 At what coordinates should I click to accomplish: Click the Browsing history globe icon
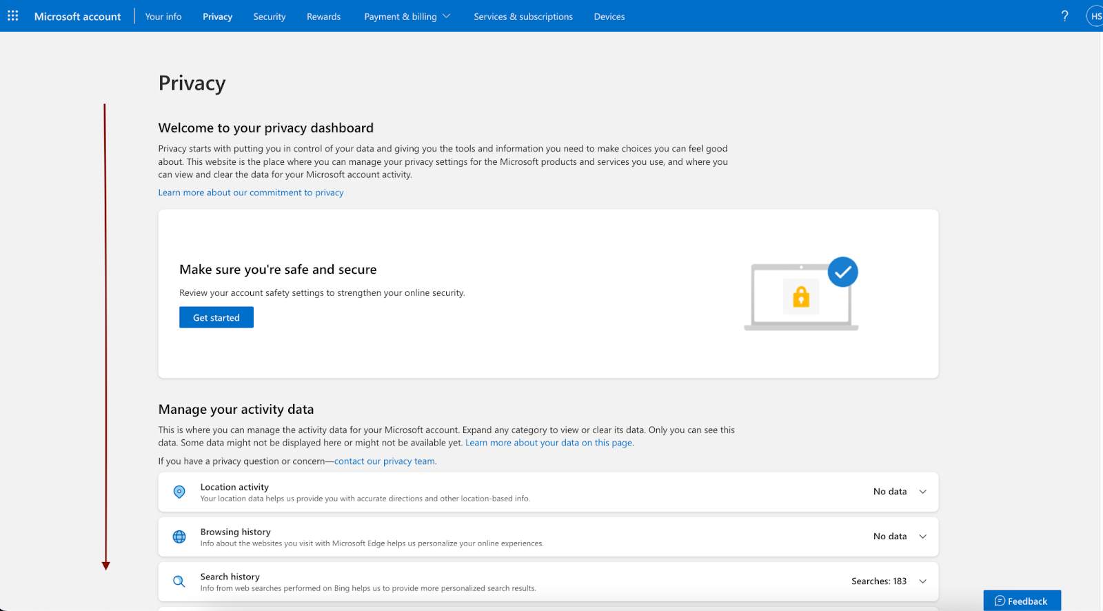pyautogui.click(x=179, y=537)
